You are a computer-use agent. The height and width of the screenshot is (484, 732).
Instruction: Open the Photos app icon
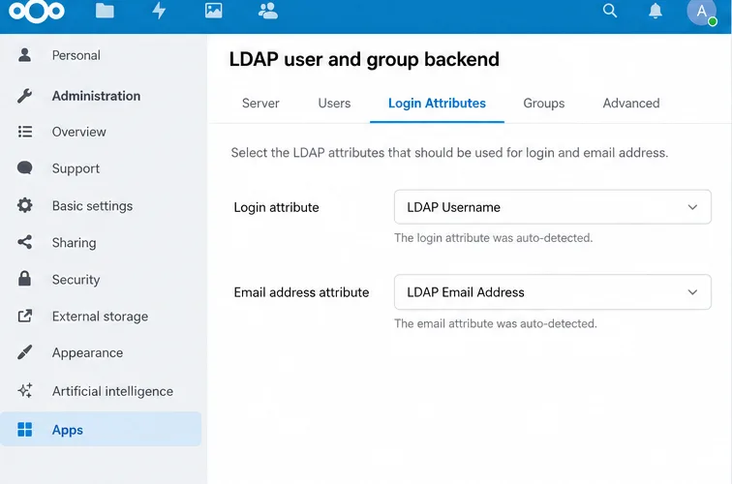213,11
